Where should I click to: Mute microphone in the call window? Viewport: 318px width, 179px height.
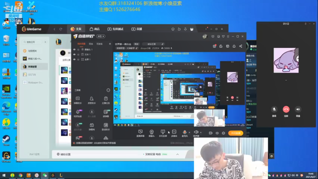click(274, 109)
